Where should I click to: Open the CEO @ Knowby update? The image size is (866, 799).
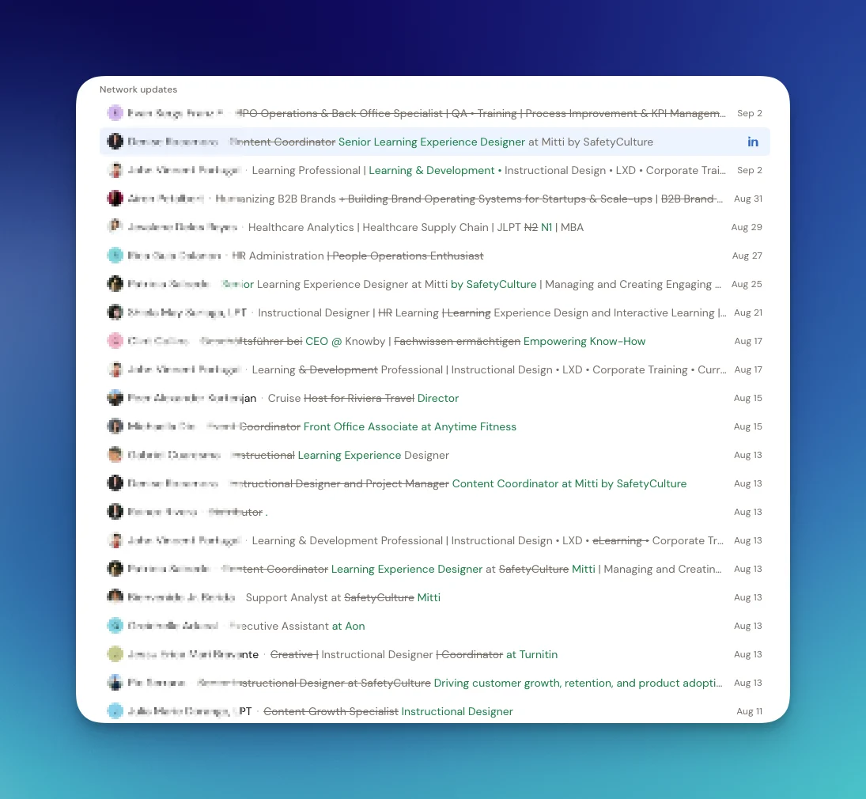pos(435,341)
